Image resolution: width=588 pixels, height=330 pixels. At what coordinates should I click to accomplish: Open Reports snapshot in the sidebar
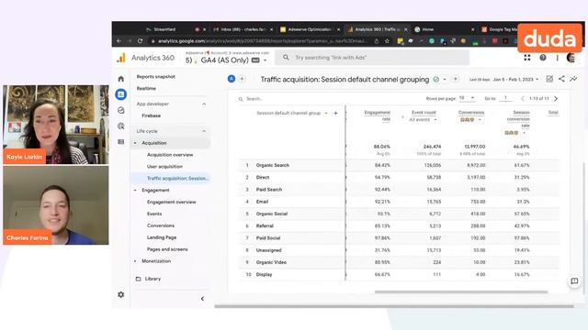click(155, 77)
